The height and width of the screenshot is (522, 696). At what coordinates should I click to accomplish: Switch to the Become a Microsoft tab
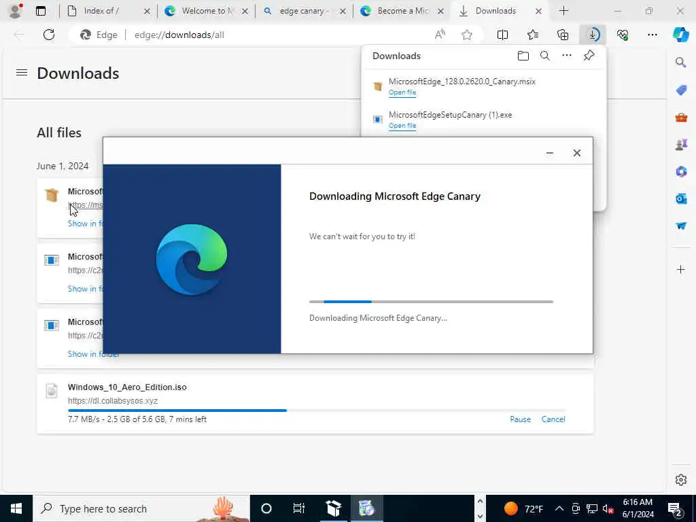[402, 11]
